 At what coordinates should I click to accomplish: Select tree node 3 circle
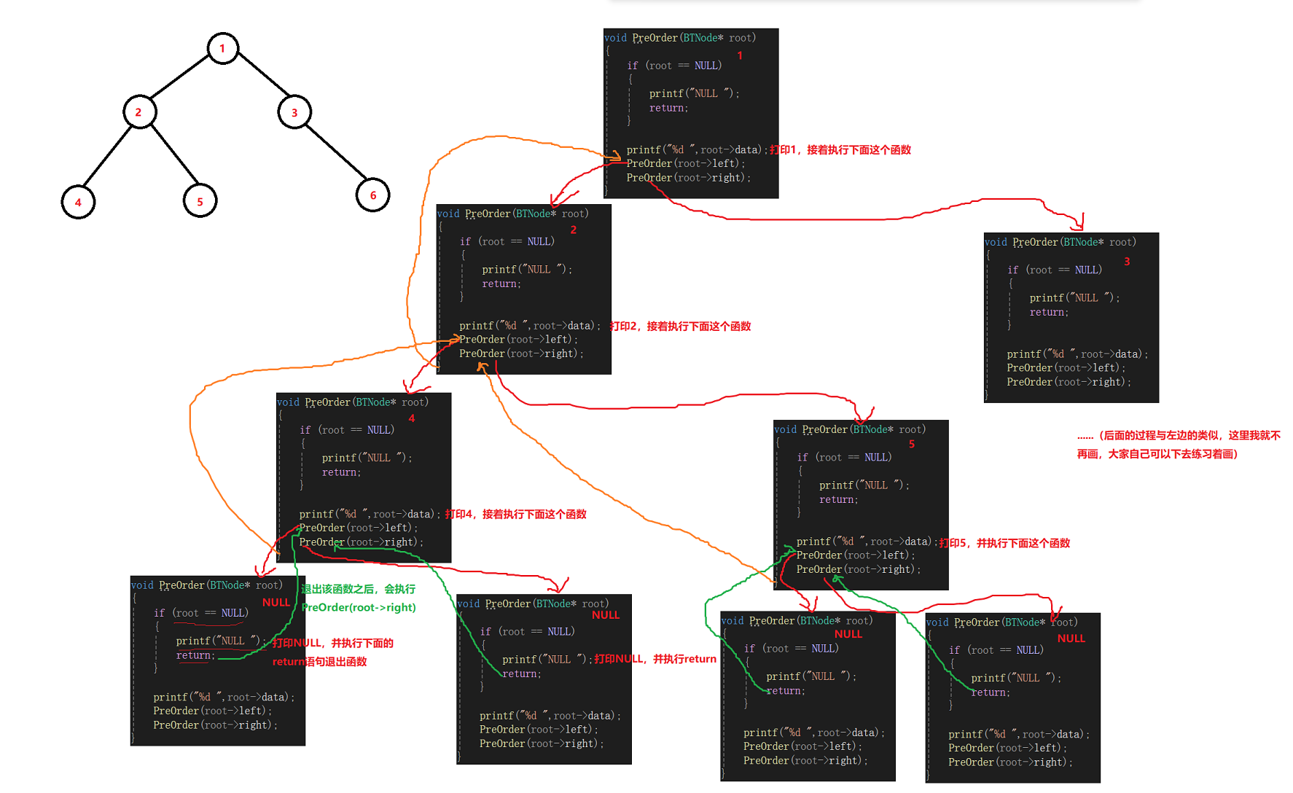(294, 112)
